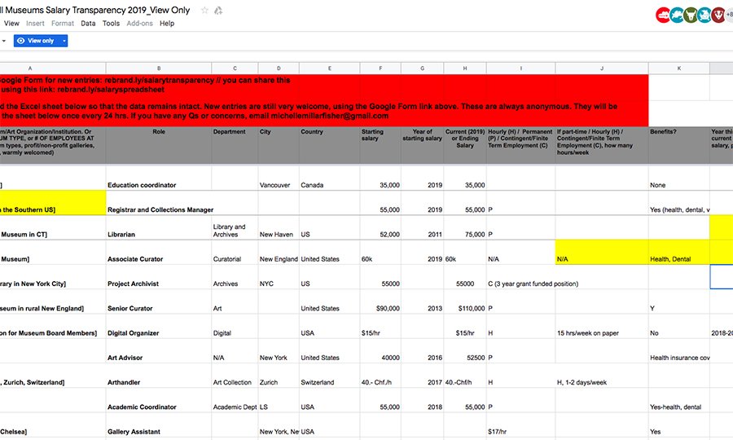Screen dimensions: 733x440
Task: Select the 'Librarian' role cell
Action: point(159,227)
